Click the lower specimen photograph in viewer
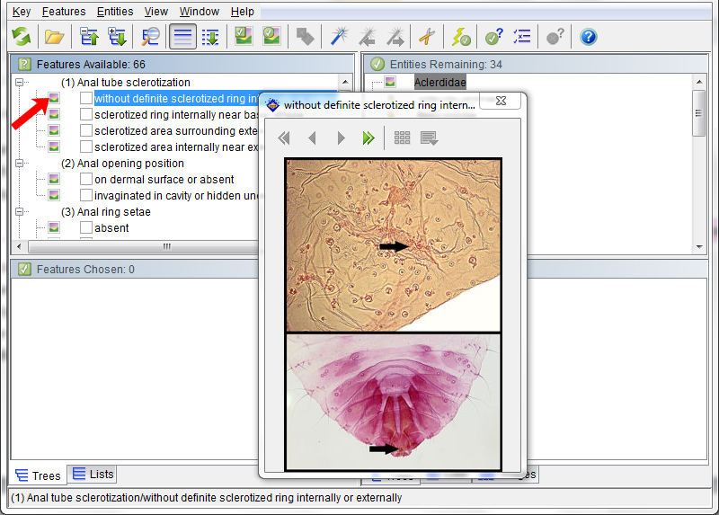Viewport: 719px width, 515px height. [x=393, y=400]
